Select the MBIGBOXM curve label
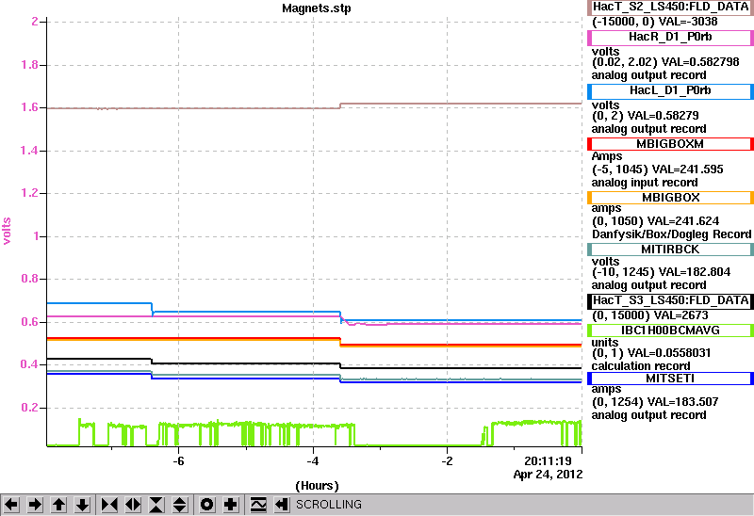Viewport: 754px width, 516px height. 670,144
